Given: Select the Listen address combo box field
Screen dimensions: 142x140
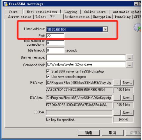Looking at the screenshot, I should tap(77, 29).
